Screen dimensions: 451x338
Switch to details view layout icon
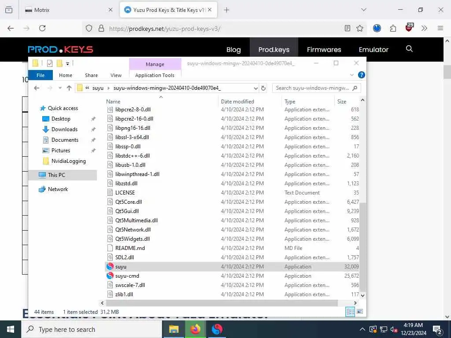[x=350, y=312]
